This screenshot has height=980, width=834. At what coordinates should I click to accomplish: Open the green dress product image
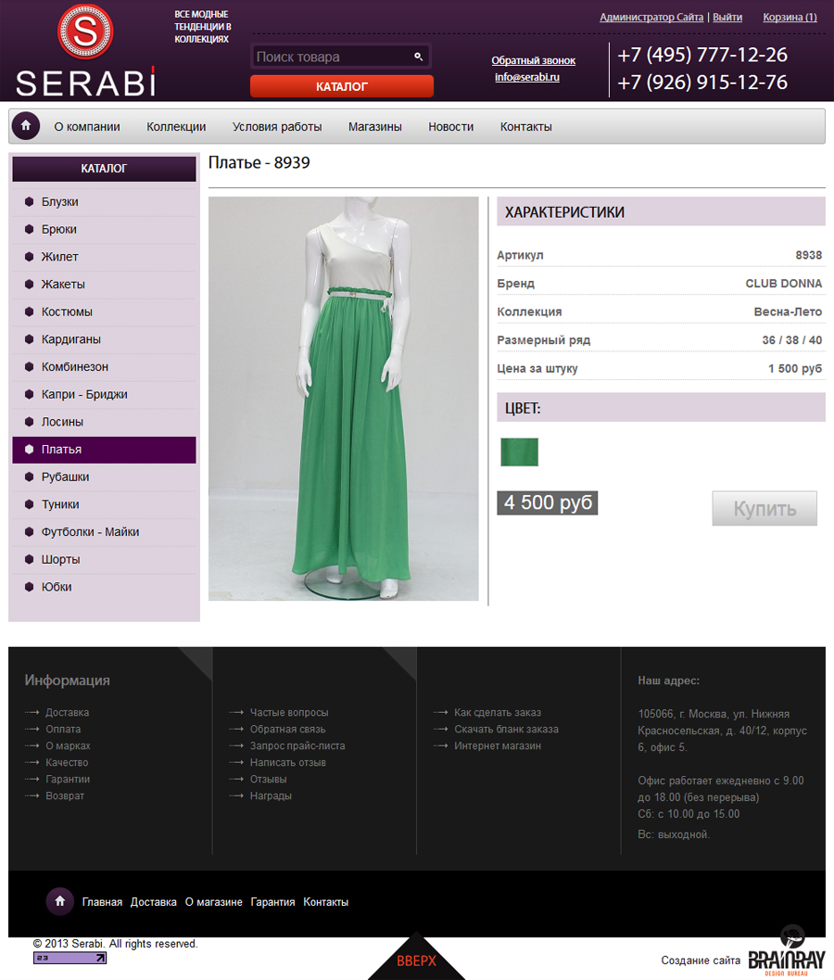click(344, 399)
